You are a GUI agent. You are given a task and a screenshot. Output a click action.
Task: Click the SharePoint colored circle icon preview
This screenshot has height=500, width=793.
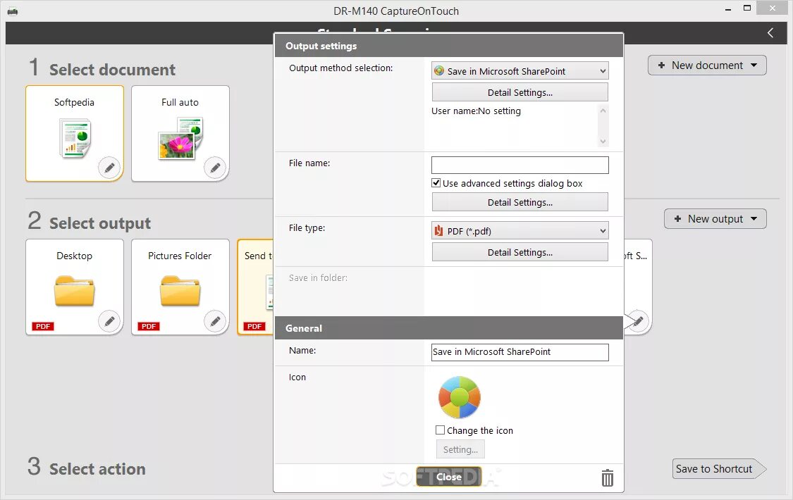tap(459, 397)
